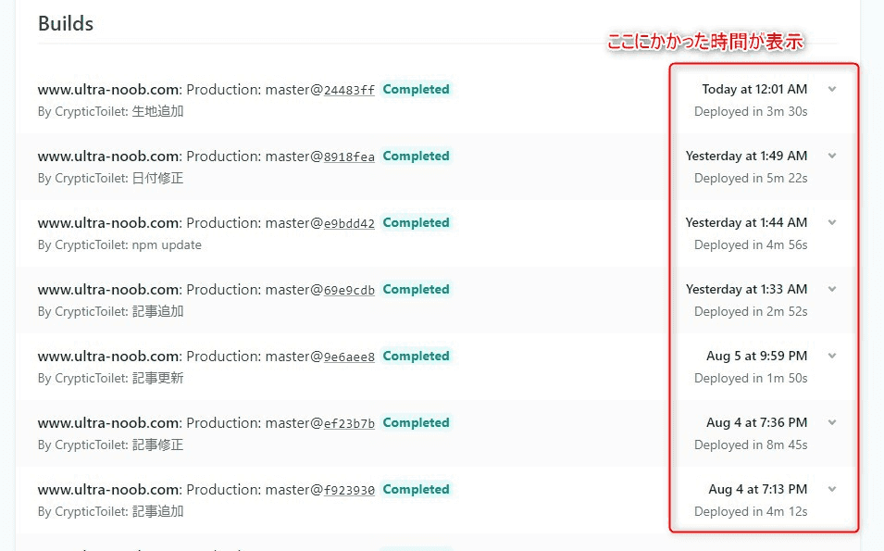Expand the Yesterday at 1:44 AM build
884x551 pixels.
(x=832, y=222)
